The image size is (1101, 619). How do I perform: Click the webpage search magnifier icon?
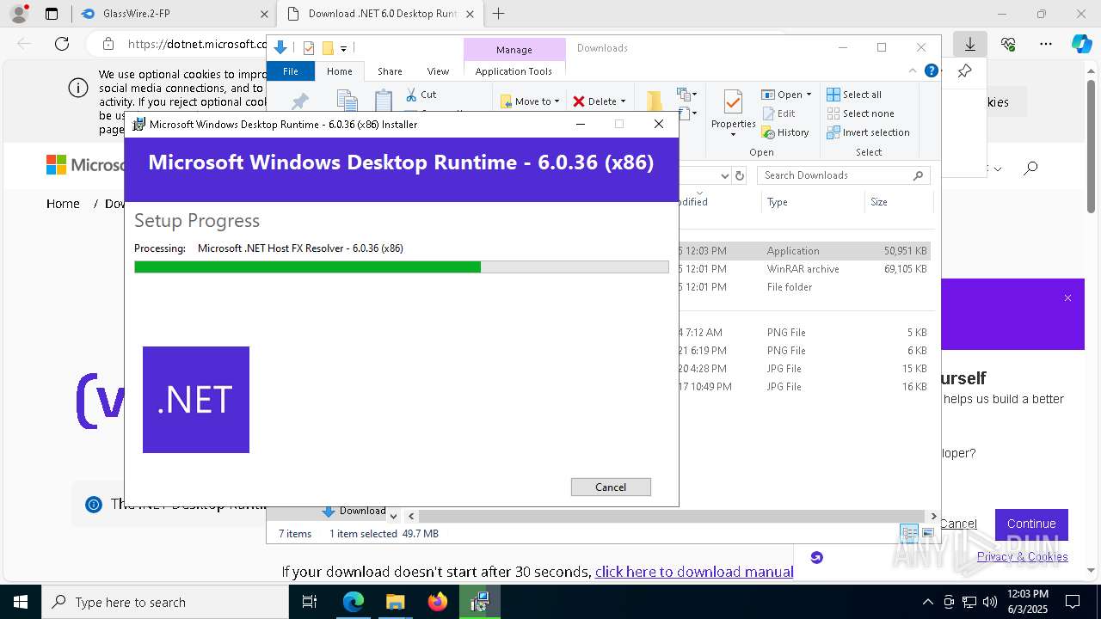(1030, 169)
